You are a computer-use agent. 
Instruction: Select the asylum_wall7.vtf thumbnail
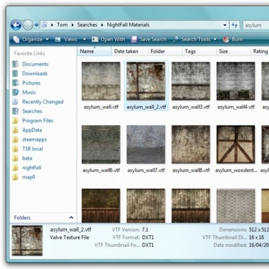[146, 144]
